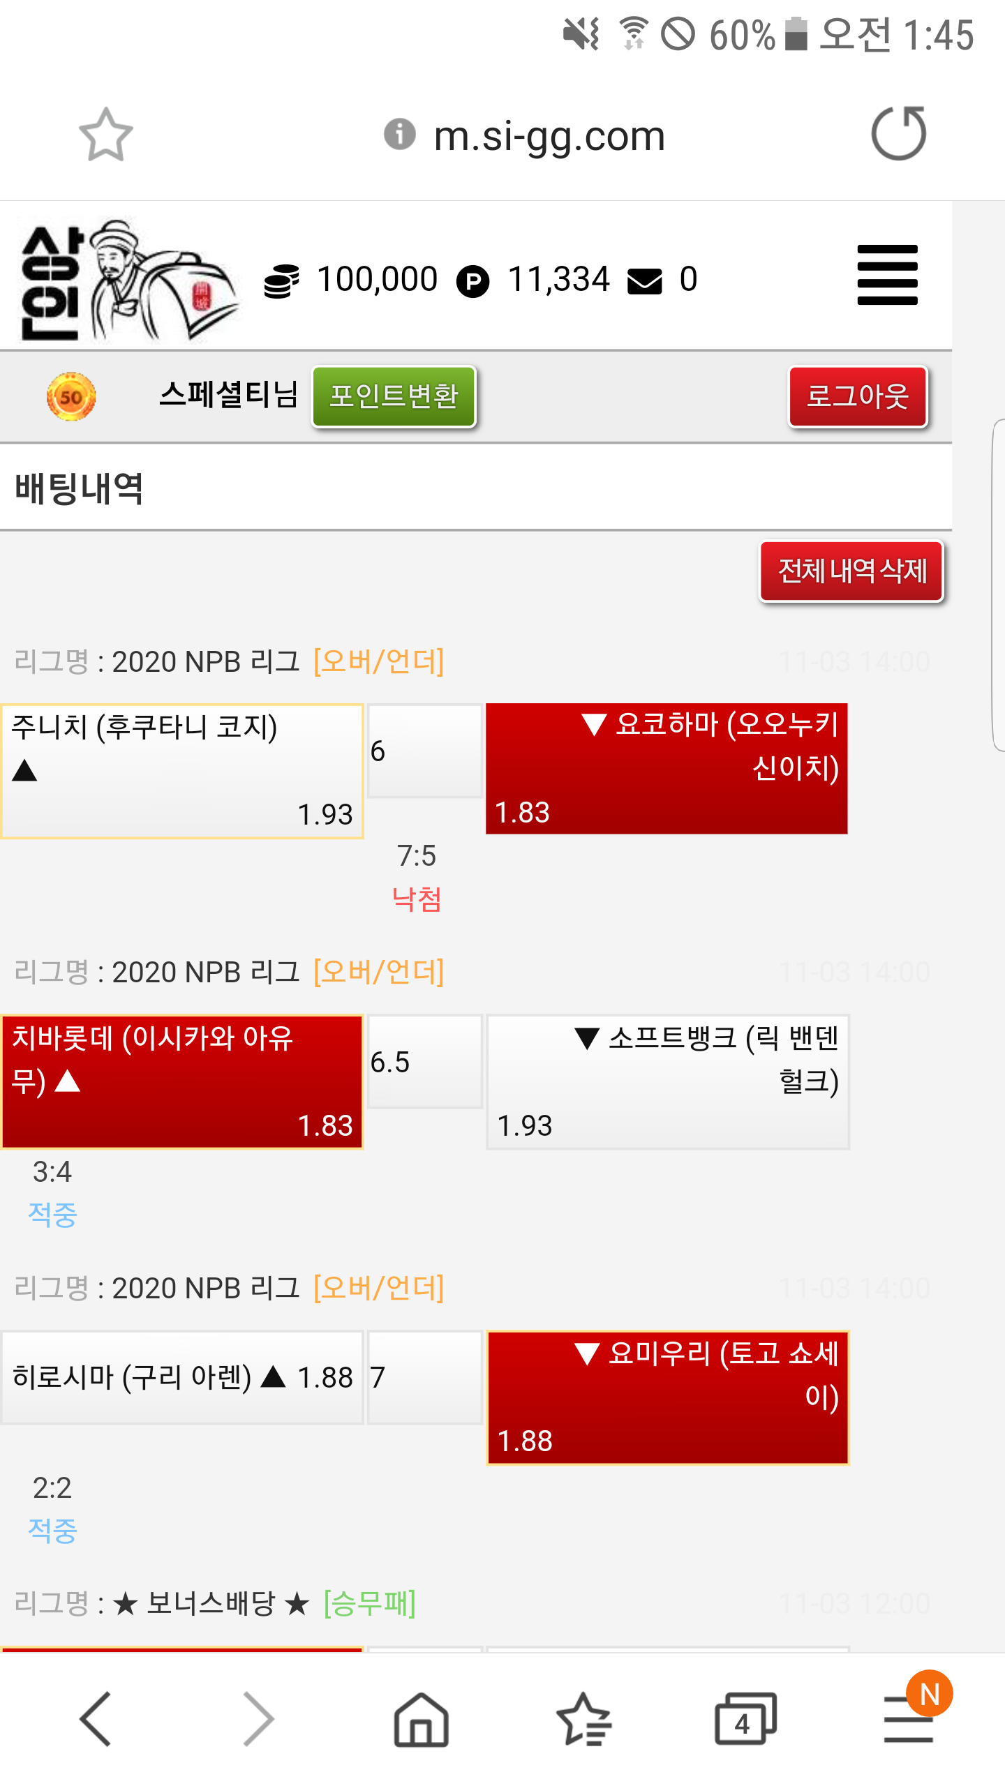Select 치바롯데 (이시카와 아유무) over bet

[182, 1081]
